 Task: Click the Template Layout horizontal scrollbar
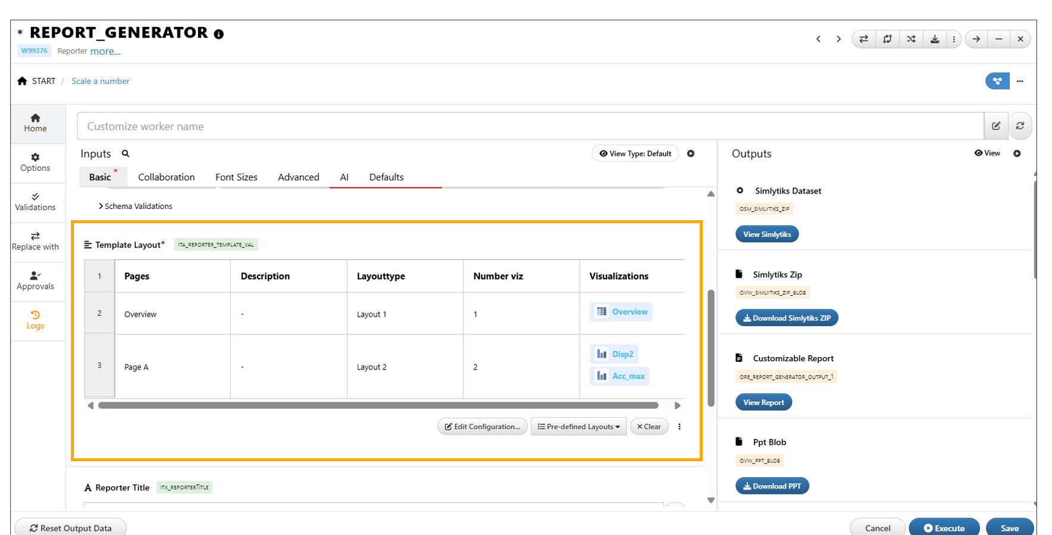pos(378,406)
